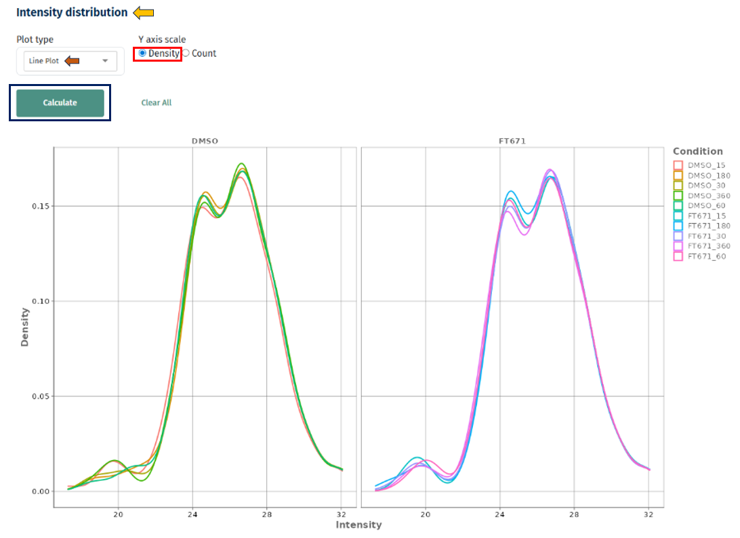The height and width of the screenshot is (538, 740).
Task: Click the DMSO plot title
Action: [x=204, y=140]
